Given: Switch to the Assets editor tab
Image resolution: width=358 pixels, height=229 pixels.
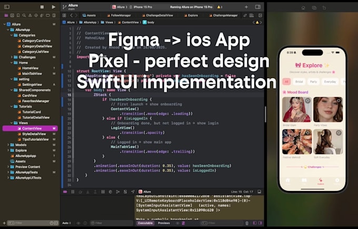Looking at the screenshot, I should coord(89,15).
